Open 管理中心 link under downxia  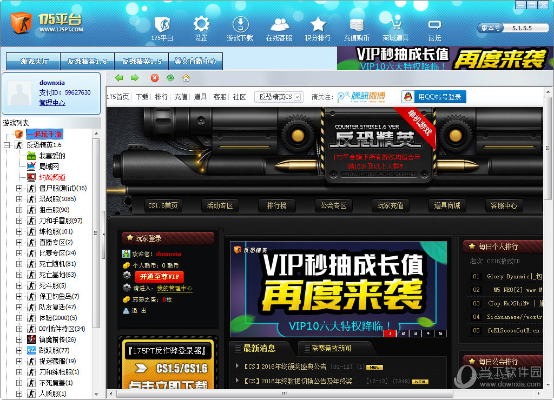tap(52, 103)
